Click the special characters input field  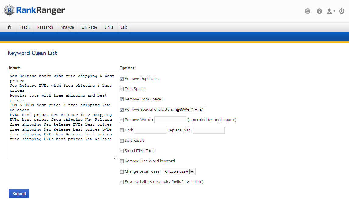(191, 110)
